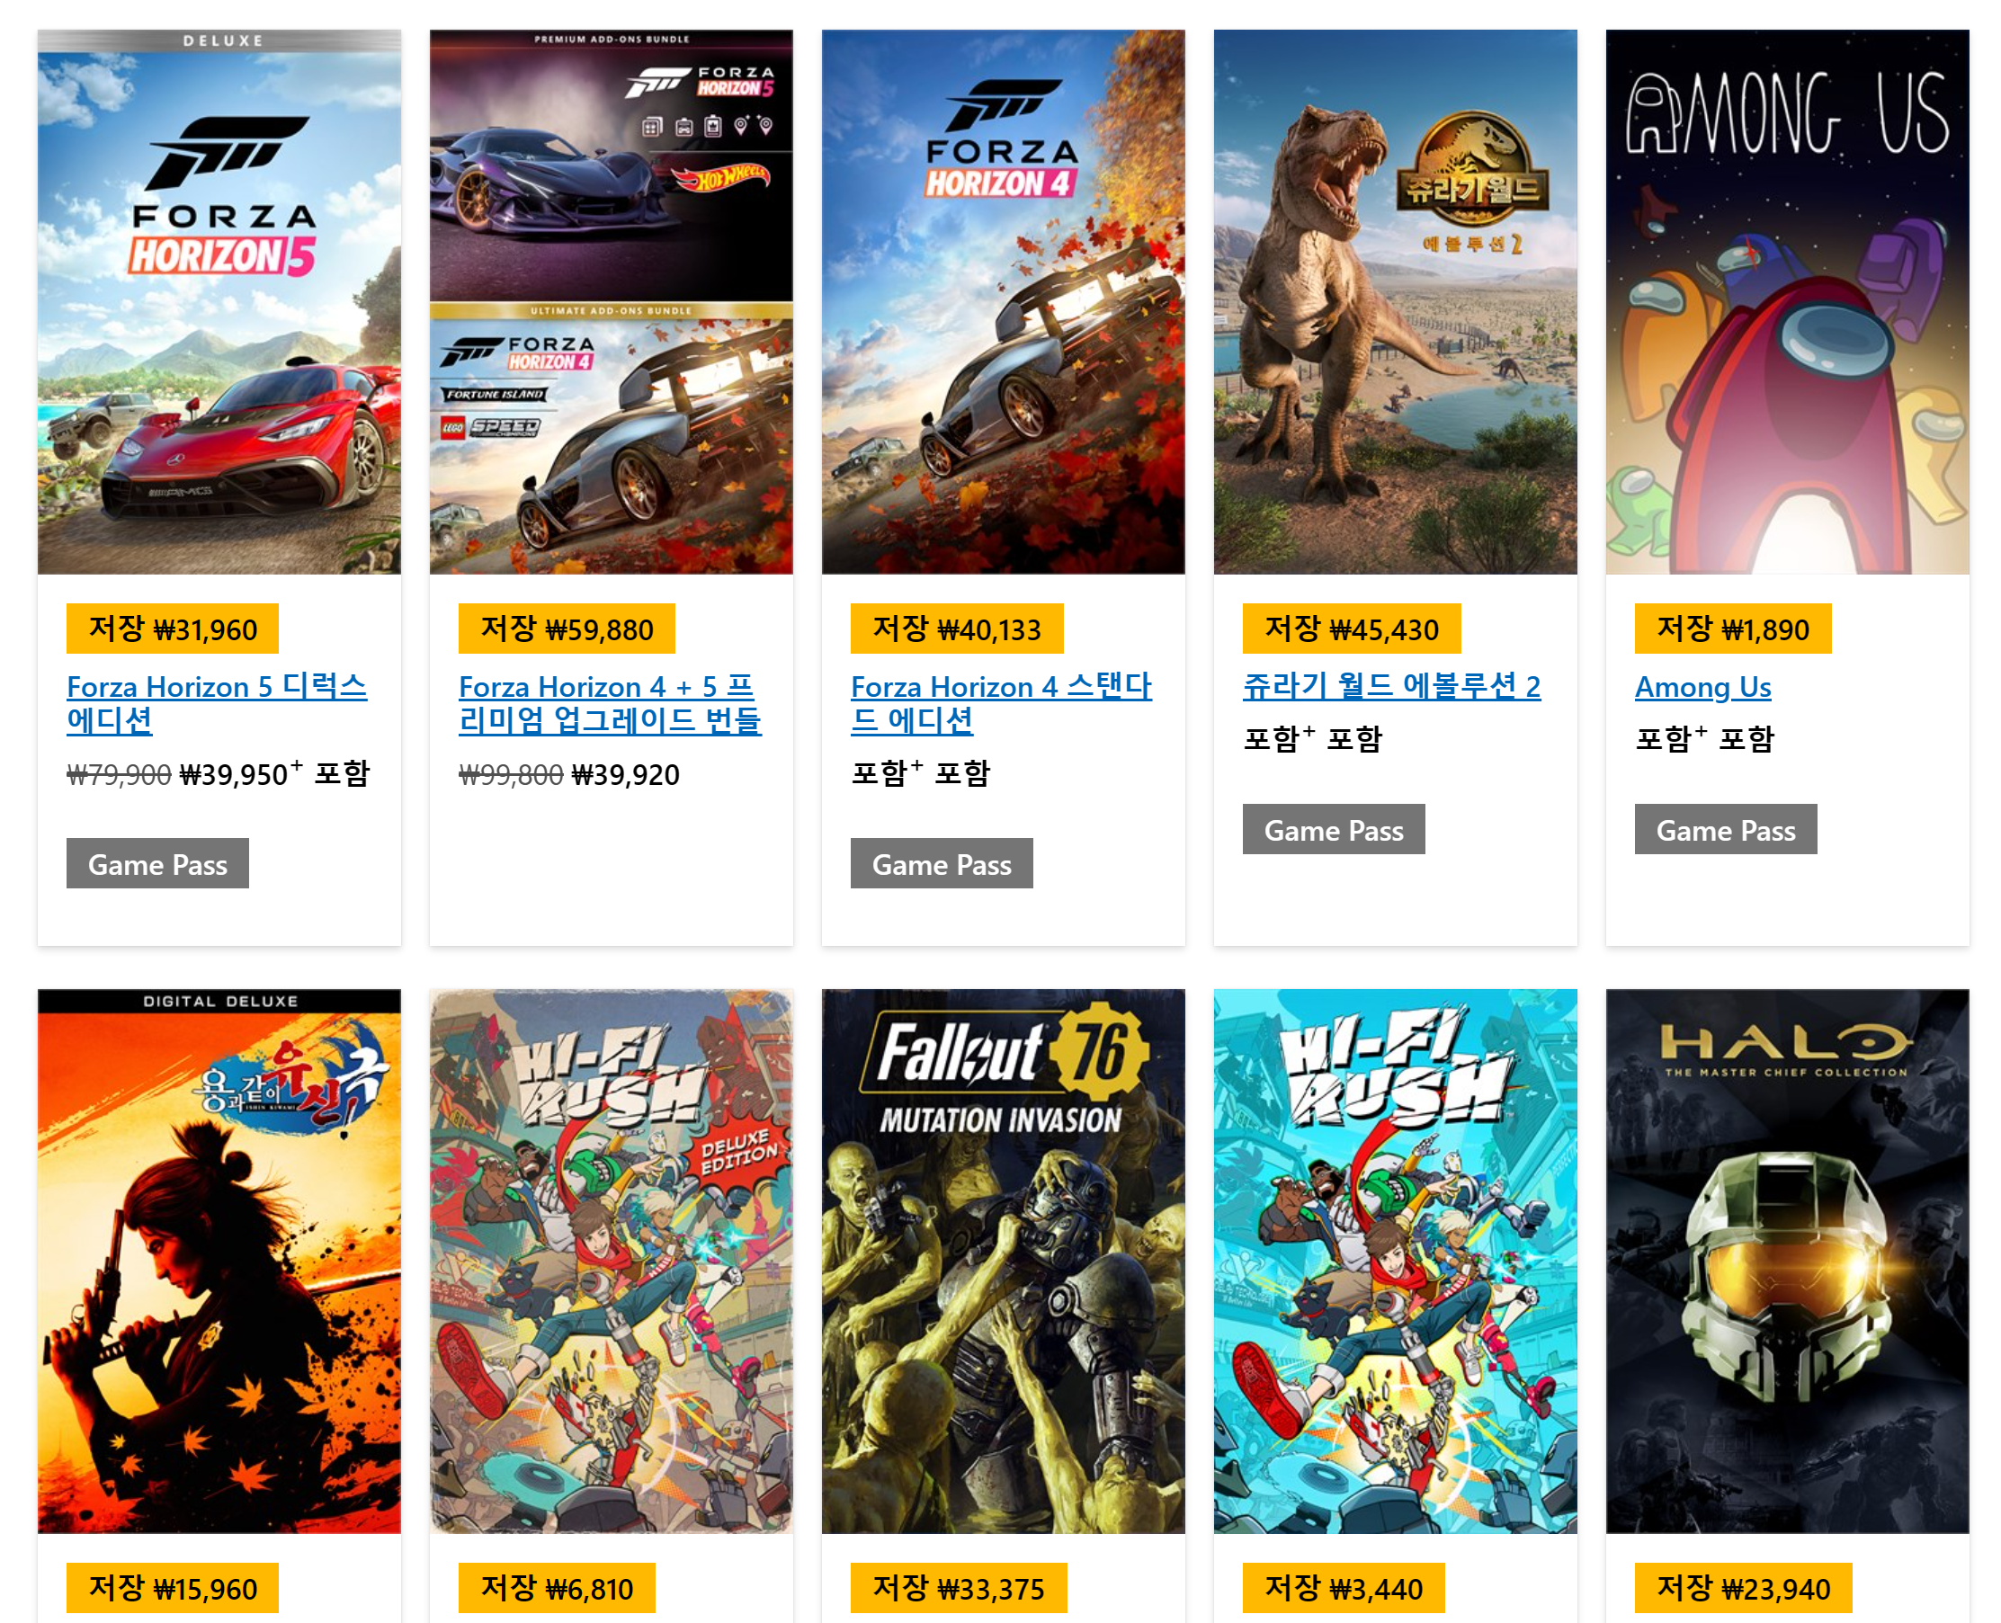Follow the Forza Horizon 4 스탠다드 에디션 link

click(1000, 703)
